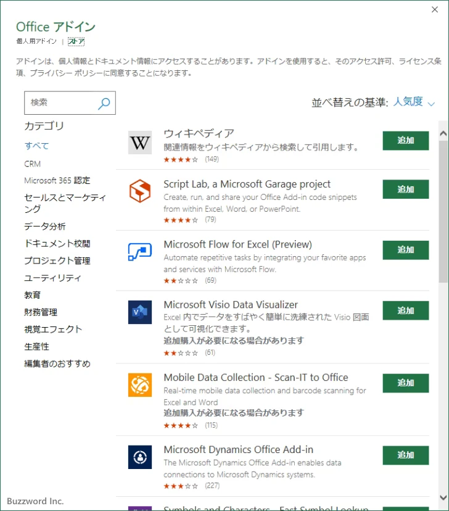Select the セールスとマーケティング category
Image resolution: width=449 pixels, height=511 pixels.
pos(65,203)
